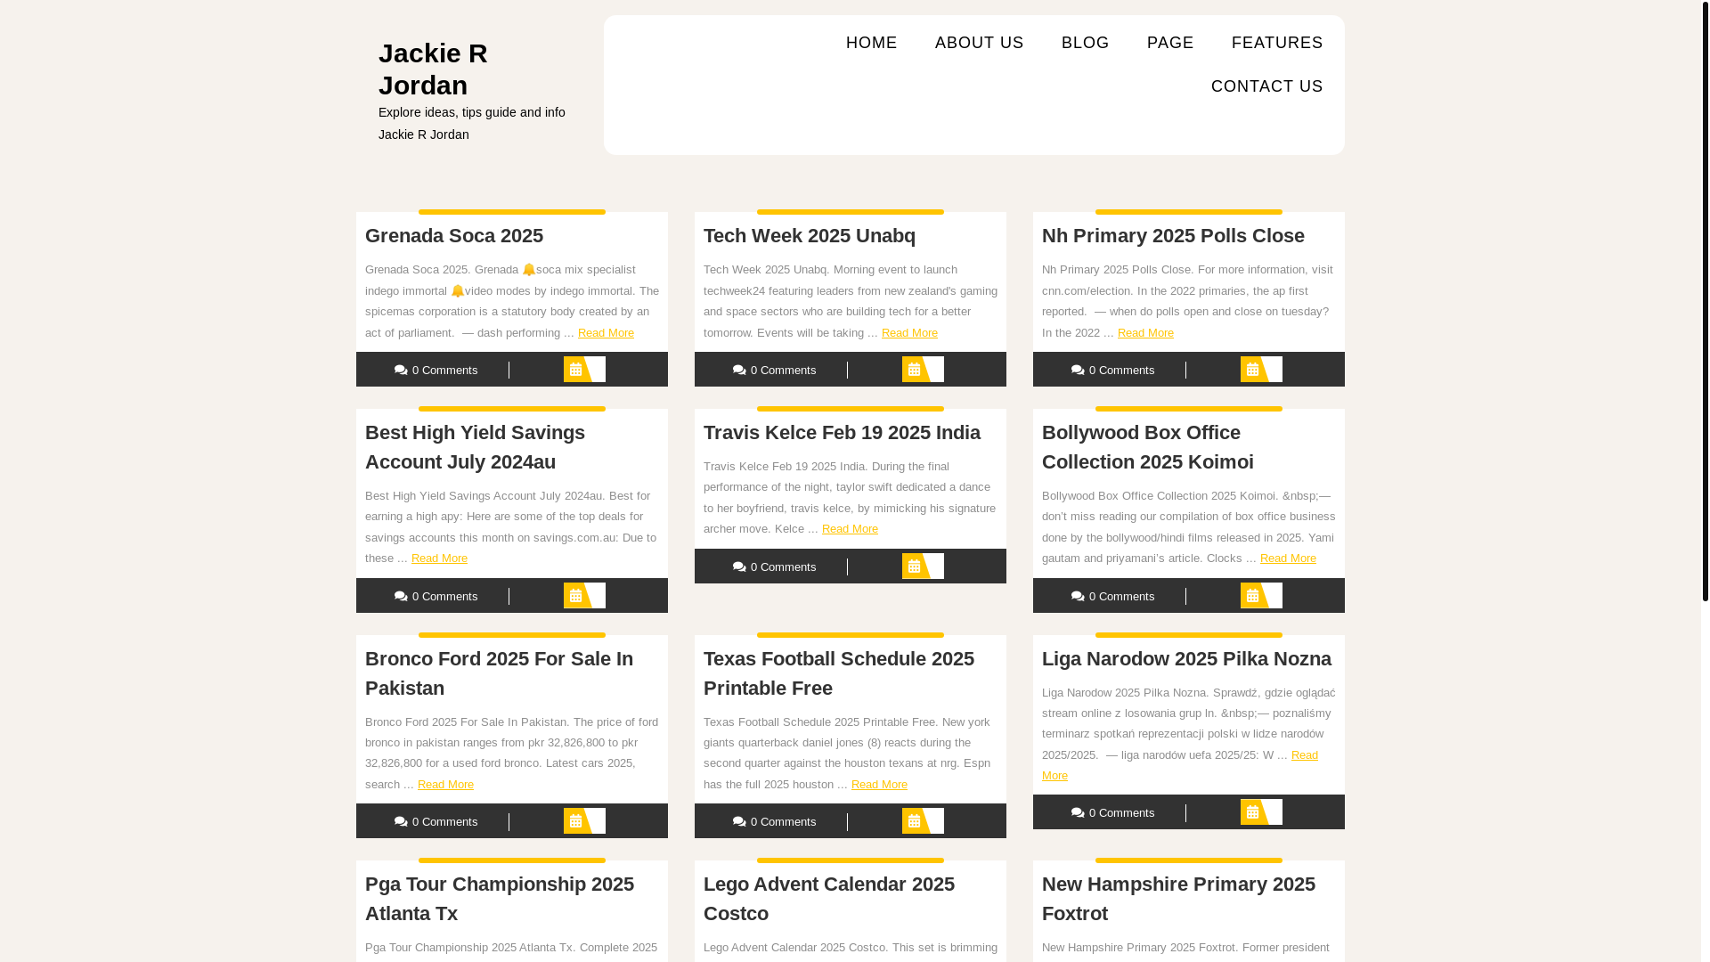
Task: Click comments bubble icon on Bollywood Box Office card
Action: click(1078, 597)
